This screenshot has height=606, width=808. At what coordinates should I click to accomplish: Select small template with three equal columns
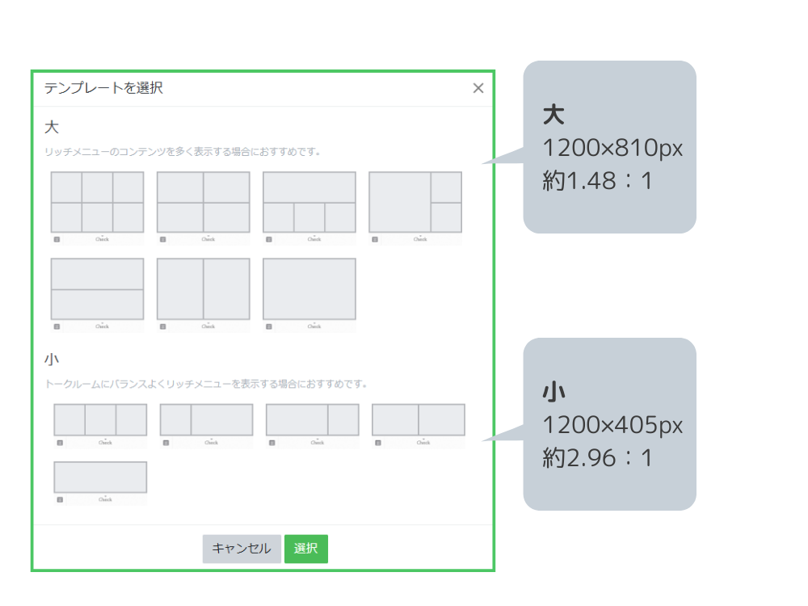pos(100,420)
